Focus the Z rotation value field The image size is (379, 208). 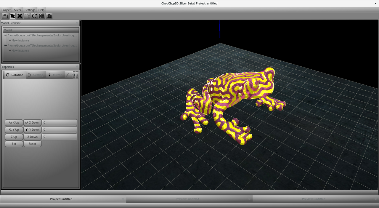[60, 137]
